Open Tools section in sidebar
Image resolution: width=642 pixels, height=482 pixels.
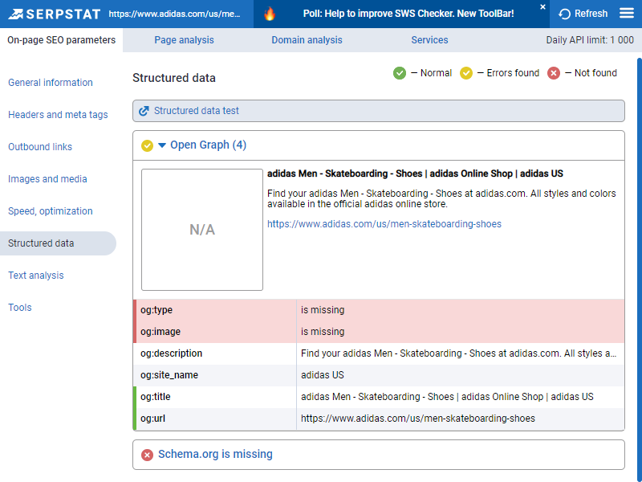coord(19,308)
